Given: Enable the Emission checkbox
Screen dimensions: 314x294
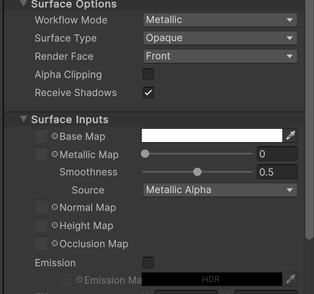Looking at the screenshot, I should 148,263.
